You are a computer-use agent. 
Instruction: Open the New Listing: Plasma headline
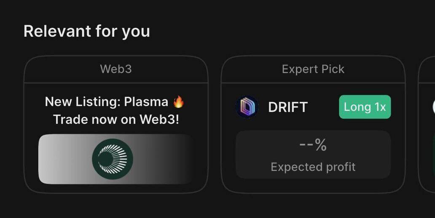(107, 102)
